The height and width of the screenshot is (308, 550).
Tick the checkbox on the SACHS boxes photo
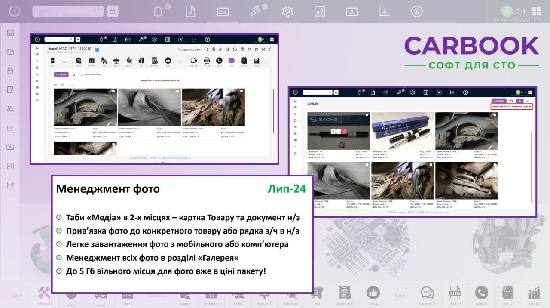point(431,115)
